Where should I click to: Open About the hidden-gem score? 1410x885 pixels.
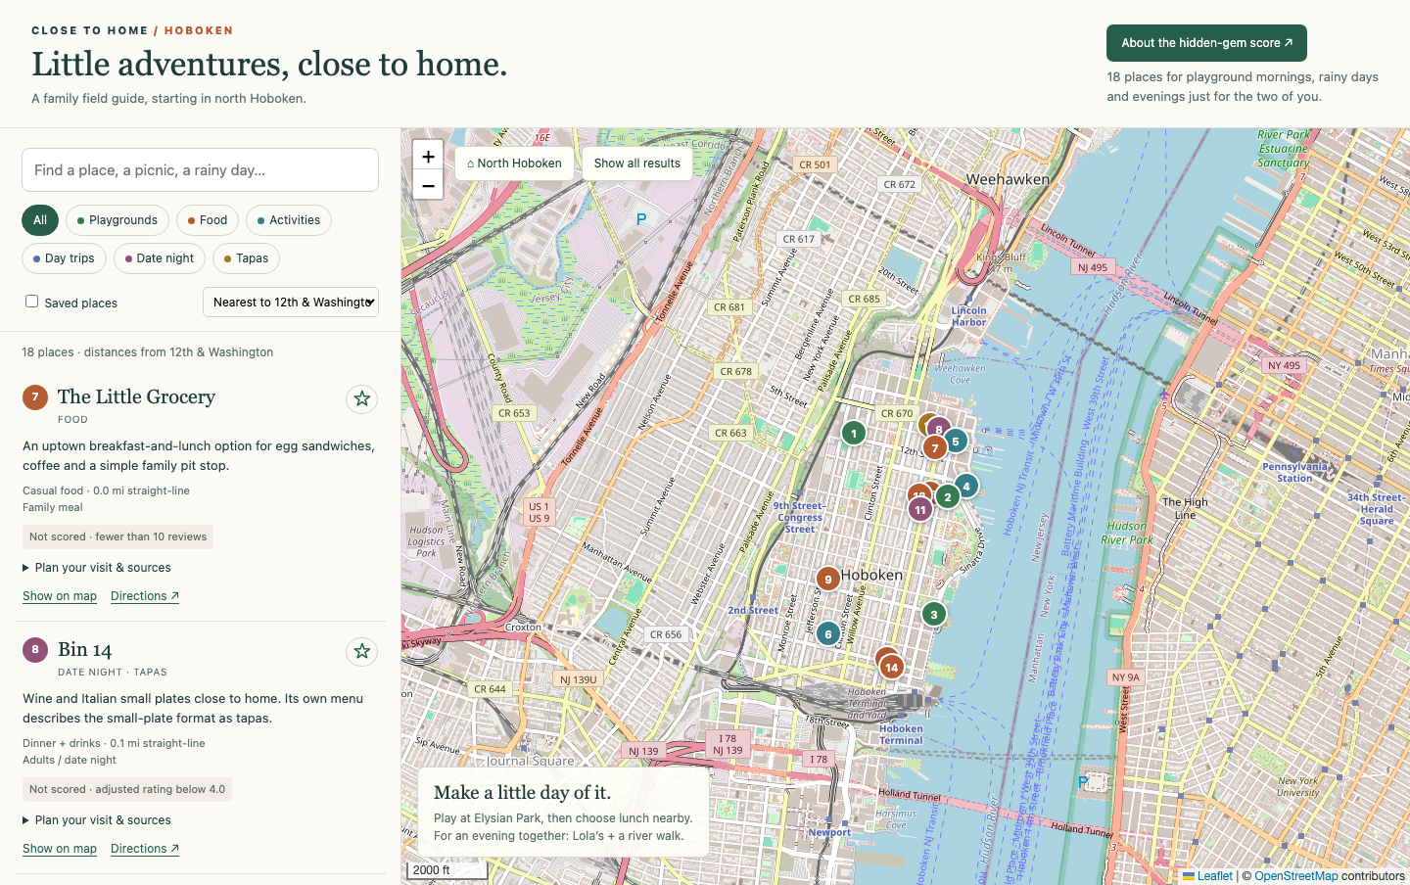[x=1206, y=43]
